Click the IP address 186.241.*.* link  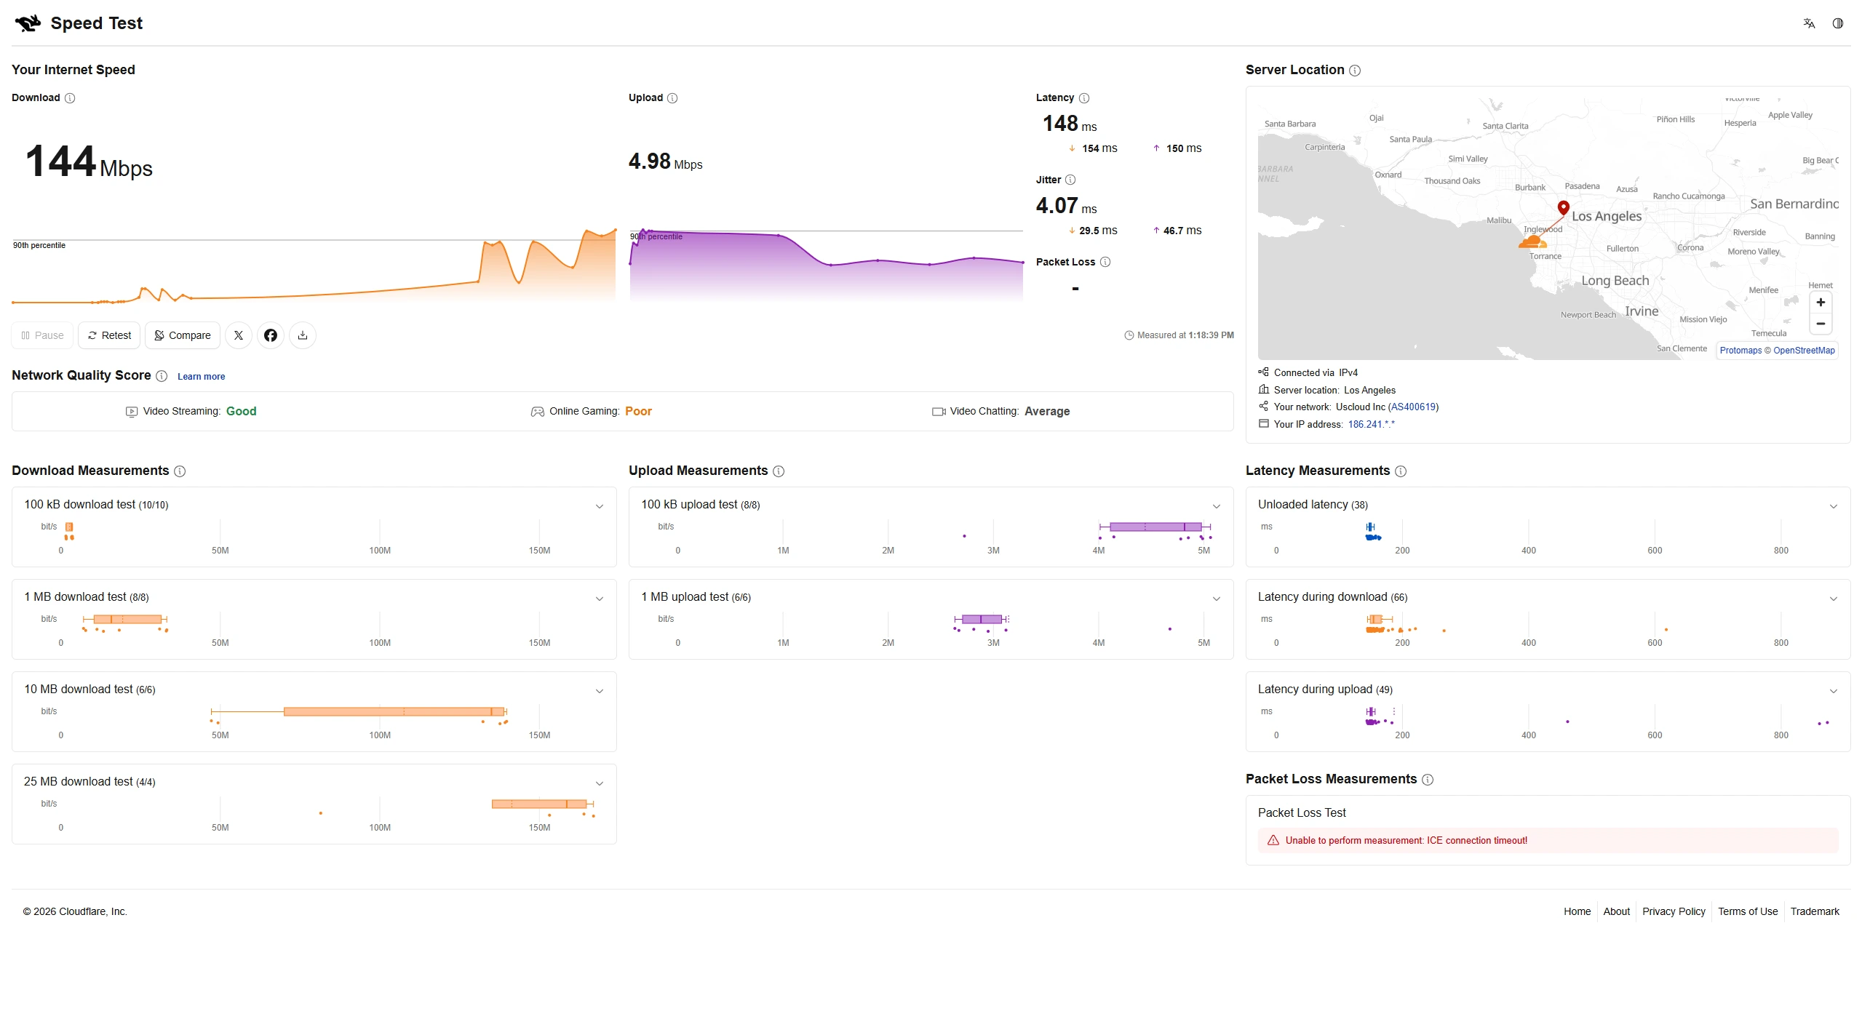tap(1372, 425)
